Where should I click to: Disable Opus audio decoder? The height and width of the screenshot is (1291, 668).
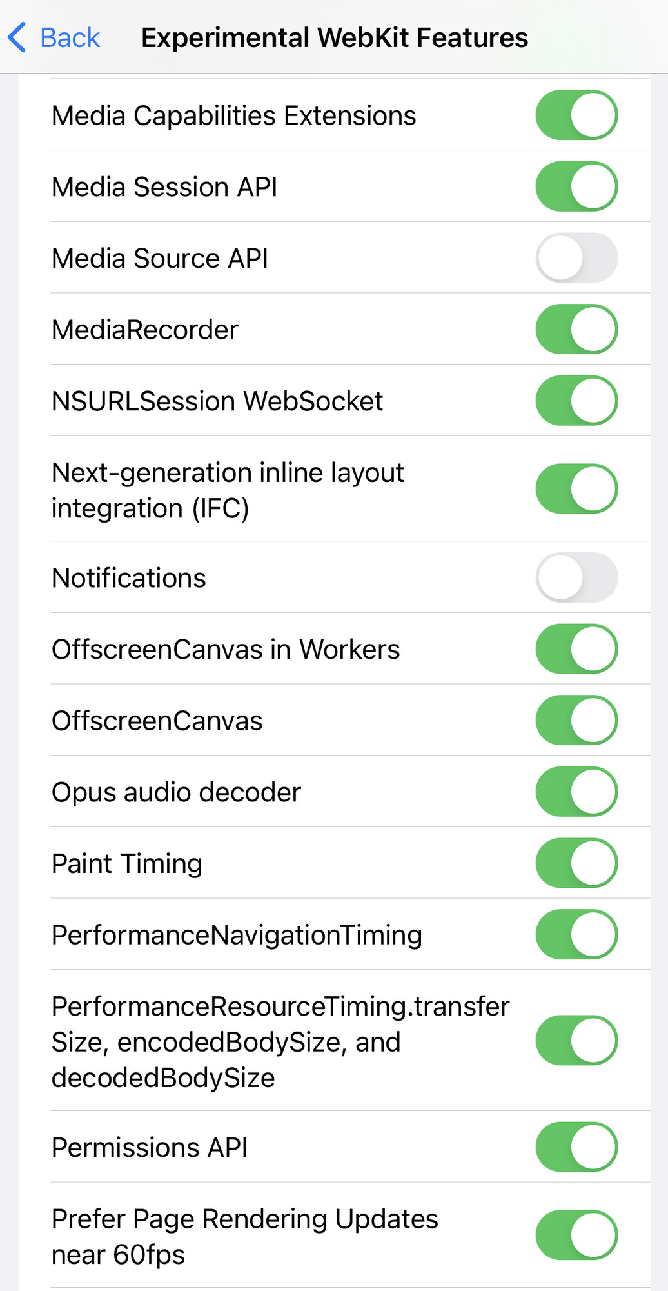tap(576, 792)
